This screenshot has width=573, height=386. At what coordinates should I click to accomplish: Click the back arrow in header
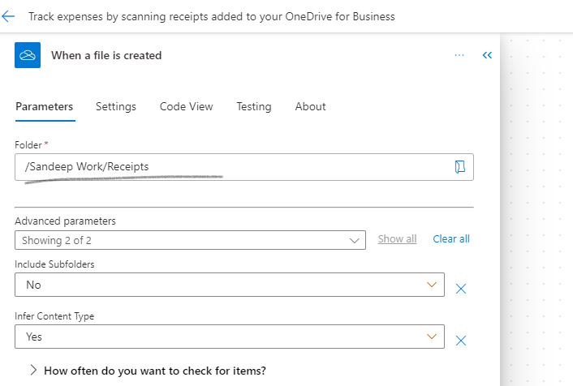[x=8, y=16]
